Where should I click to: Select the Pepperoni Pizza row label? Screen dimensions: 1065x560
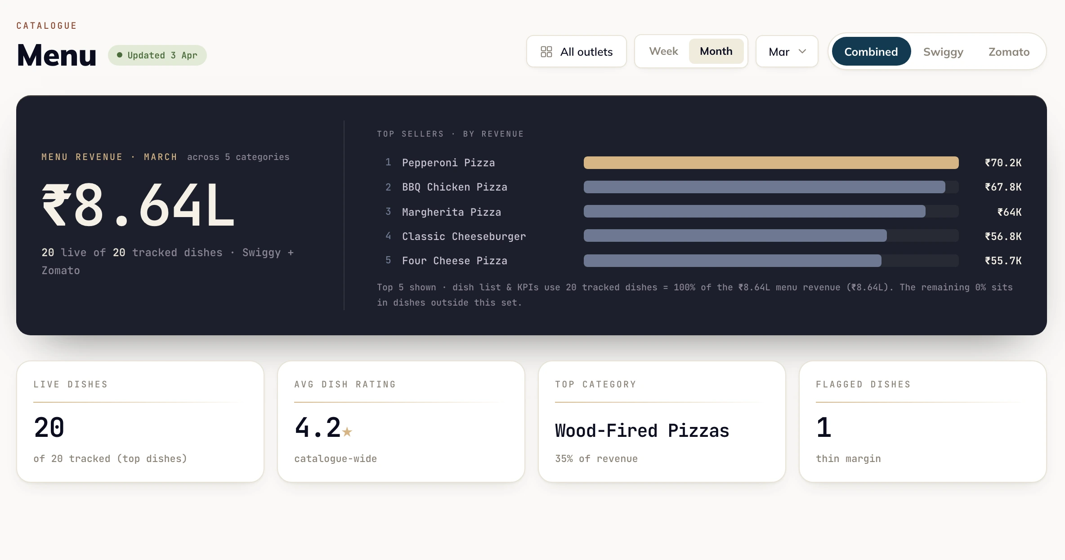click(x=448, y=163)
